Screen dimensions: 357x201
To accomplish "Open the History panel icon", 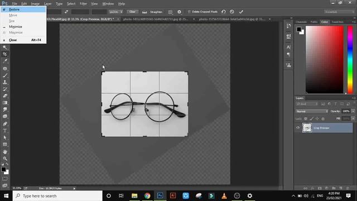I will click(x=288, y=26).
